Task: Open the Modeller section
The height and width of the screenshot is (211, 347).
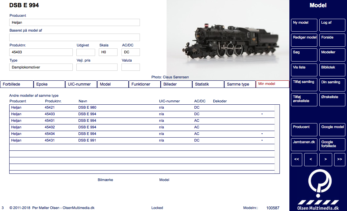Action: [332, 55]
